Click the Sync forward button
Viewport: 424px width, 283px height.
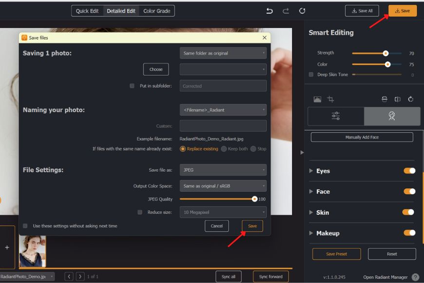pos(270,276)
